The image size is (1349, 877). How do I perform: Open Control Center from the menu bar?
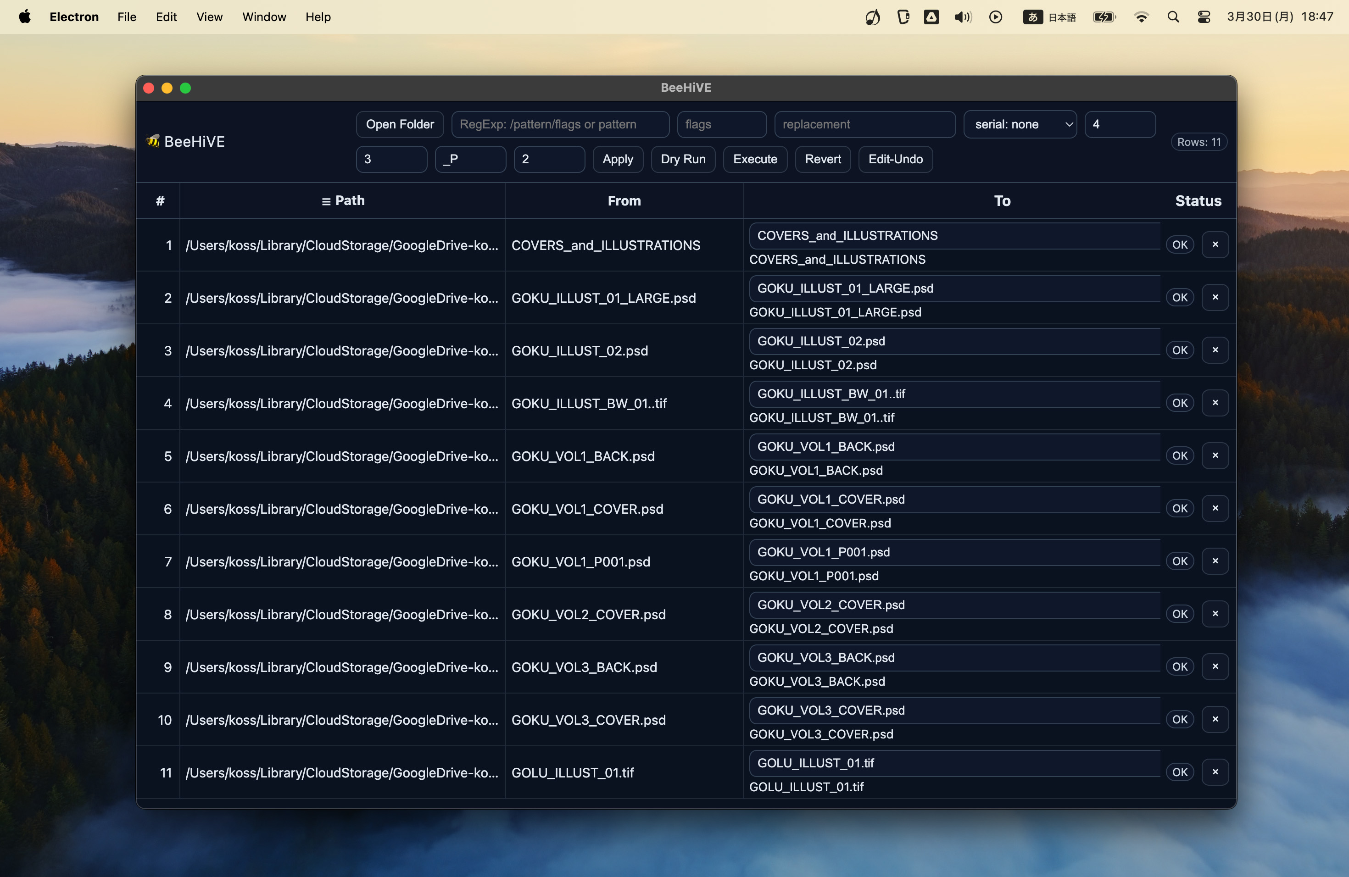click(x=1204, y=17)
